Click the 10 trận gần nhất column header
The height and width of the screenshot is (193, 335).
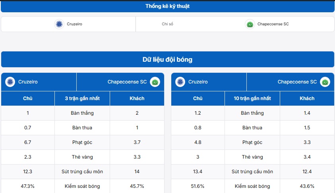pos(252,98)
